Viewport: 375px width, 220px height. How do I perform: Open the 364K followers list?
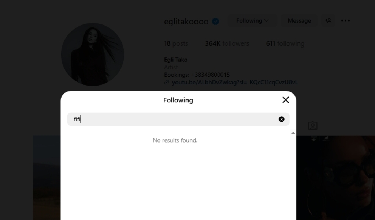coord(227,44)
